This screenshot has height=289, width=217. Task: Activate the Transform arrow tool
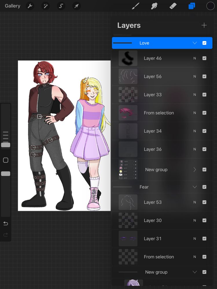point(76,6)
